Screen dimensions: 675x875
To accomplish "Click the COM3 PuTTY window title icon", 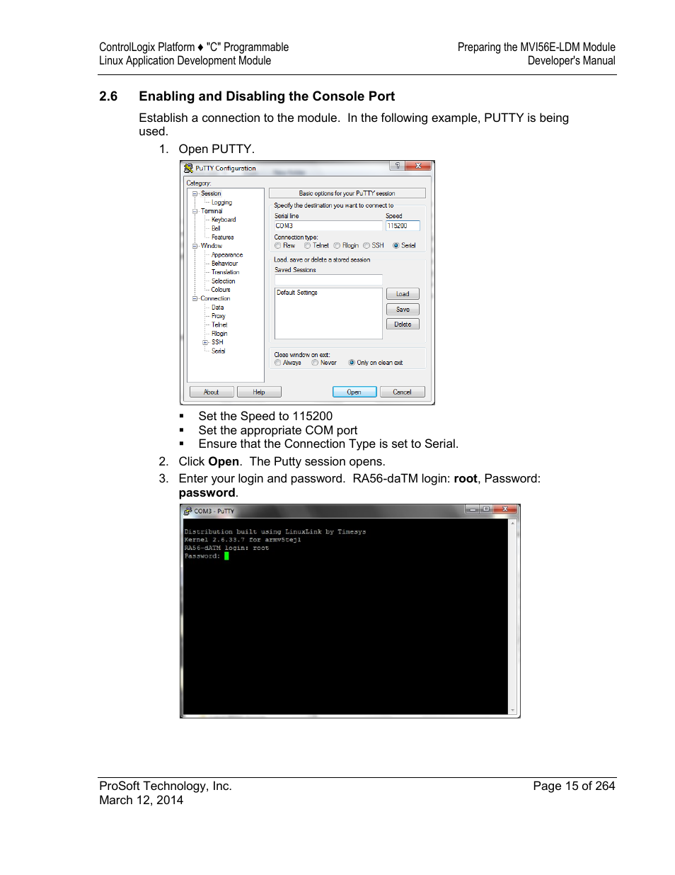I will coord(187,511).
